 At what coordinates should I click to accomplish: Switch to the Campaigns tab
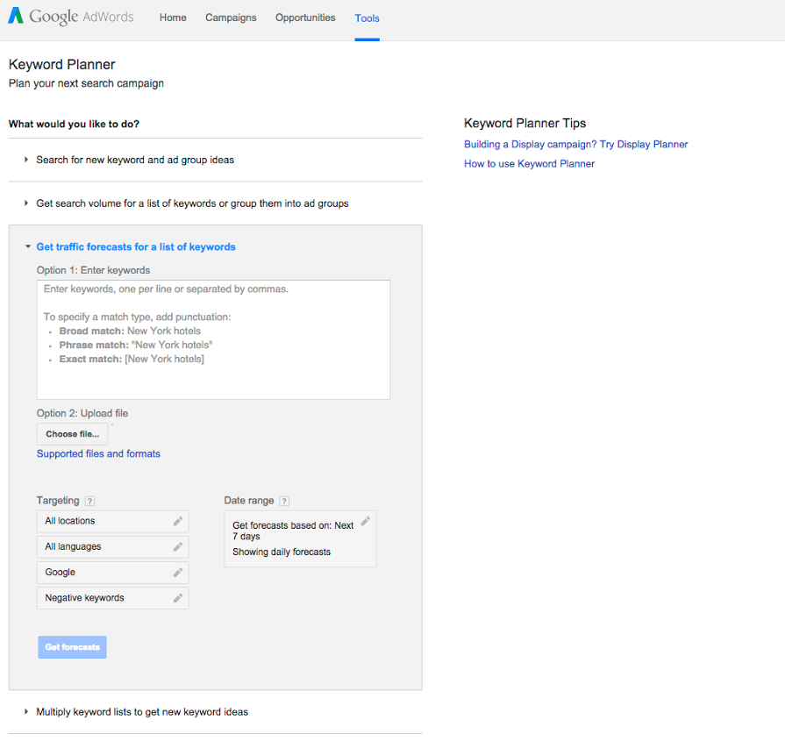(231, 18)
